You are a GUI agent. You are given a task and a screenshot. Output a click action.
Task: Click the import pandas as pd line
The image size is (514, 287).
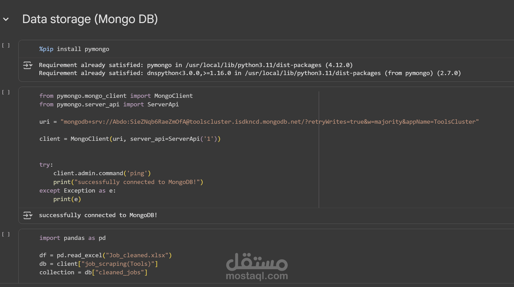click(72, 238)
